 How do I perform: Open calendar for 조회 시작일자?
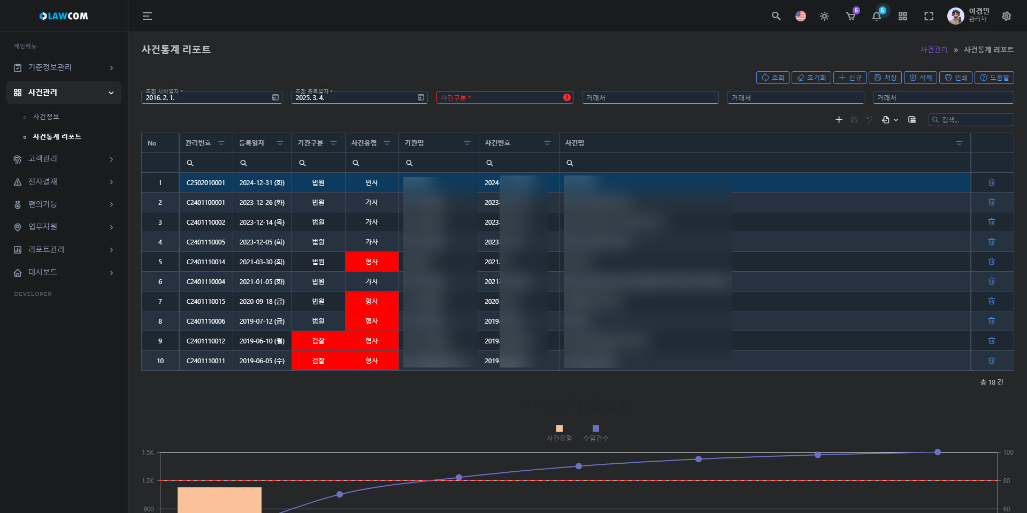pyautogui.click(x=275, y=97)
